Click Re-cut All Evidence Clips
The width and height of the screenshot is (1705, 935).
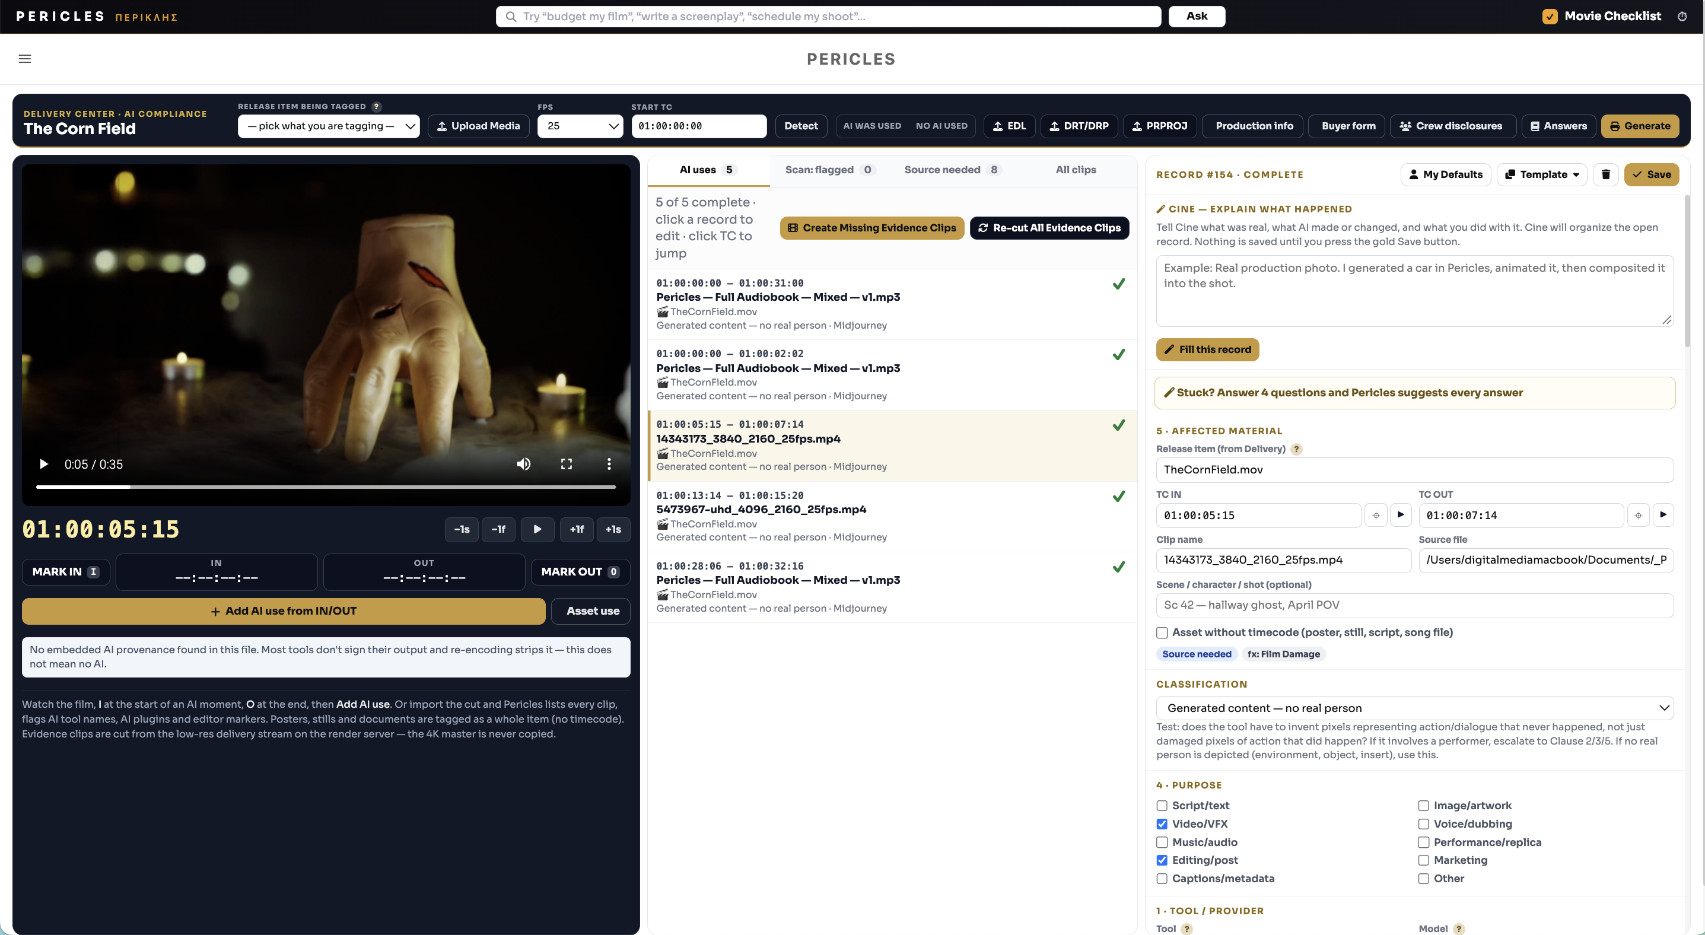click(1049, 228)
